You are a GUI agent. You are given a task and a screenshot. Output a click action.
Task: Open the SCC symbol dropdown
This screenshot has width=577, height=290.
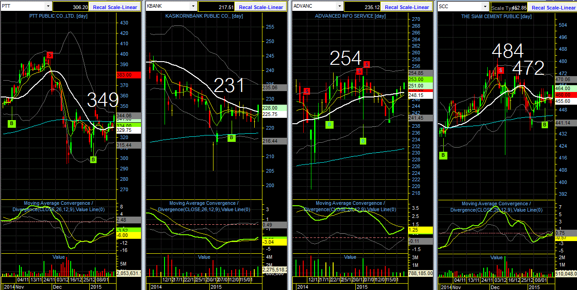pyautogui.click(x=485, y=7)
